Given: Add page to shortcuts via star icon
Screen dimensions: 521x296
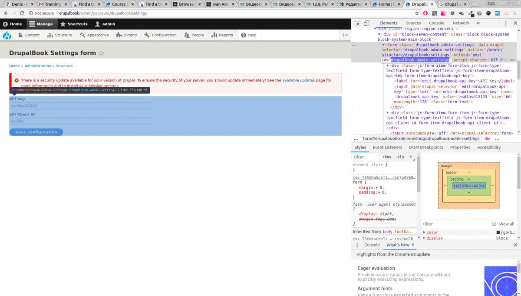Looking at the screenshot, I should click(101, 53).
